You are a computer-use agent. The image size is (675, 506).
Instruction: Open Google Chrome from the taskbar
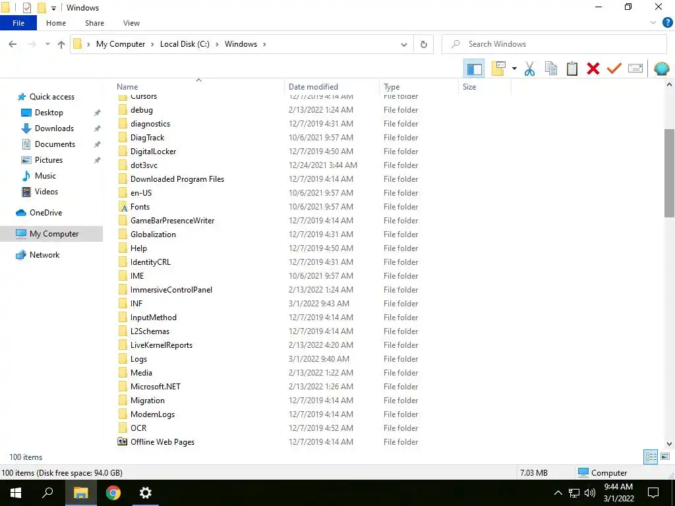click(x=113, y=493)
